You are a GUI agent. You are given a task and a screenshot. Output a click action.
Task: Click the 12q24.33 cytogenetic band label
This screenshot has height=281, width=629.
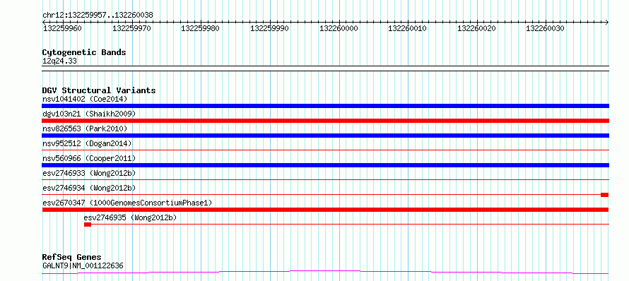pyautogui.click(x=59, y=61)
